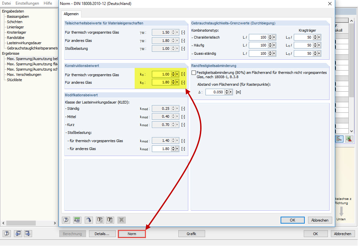Viewport: 358px width, 246px height.
Task: Open arrow menu beside kmod 1.80 anderes Glas
Action: (x=177, y=149)
